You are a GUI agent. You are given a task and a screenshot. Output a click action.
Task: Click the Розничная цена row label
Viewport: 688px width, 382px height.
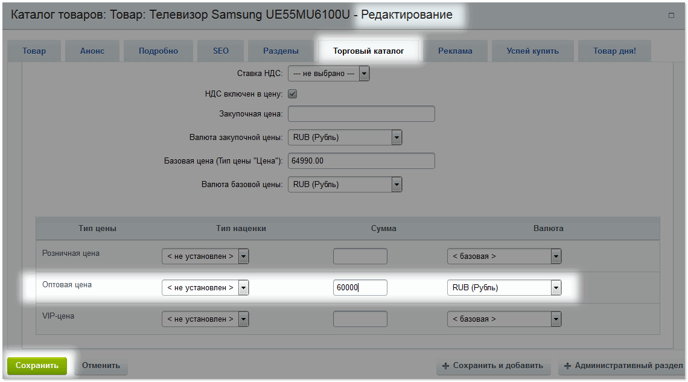click(x=71, y=253)
